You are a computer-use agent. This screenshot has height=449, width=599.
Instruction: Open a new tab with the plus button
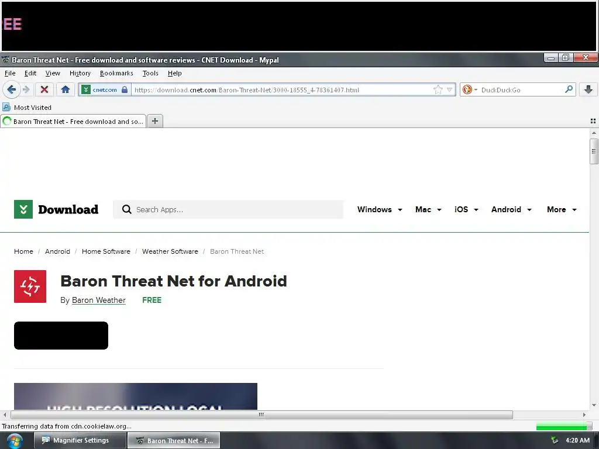coord(154,121)
